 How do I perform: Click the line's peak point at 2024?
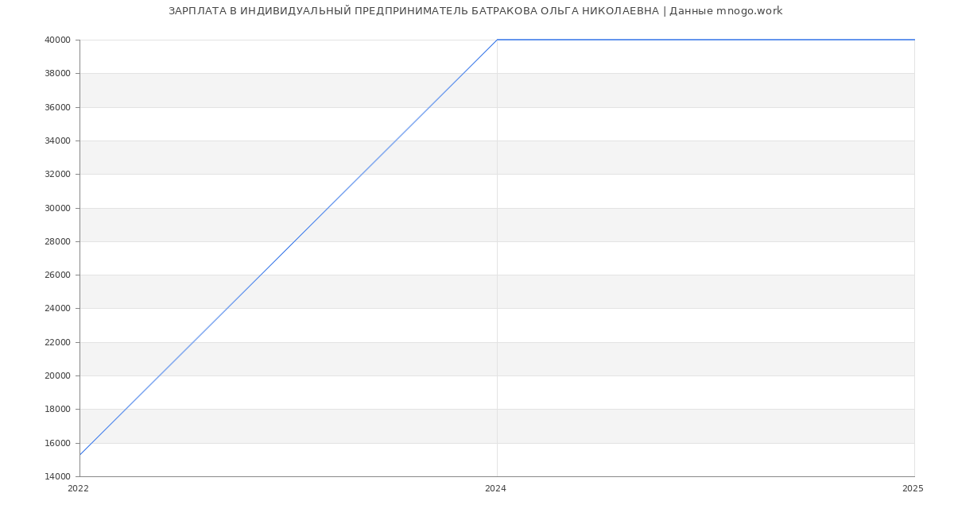(497, 40)
